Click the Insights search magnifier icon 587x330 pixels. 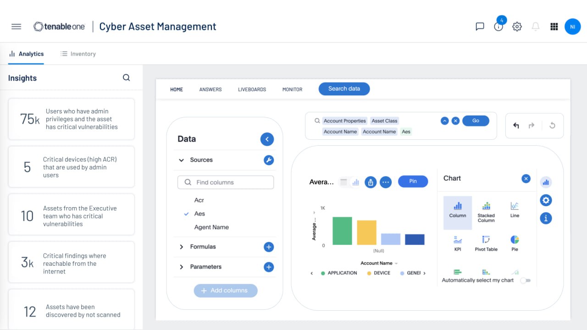pos(127,78)
